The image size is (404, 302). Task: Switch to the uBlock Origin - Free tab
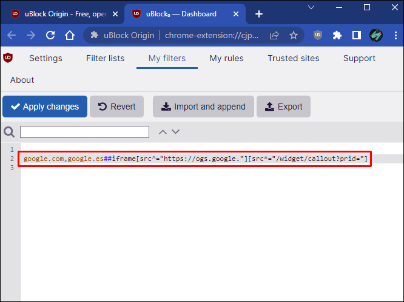[61, 14]
